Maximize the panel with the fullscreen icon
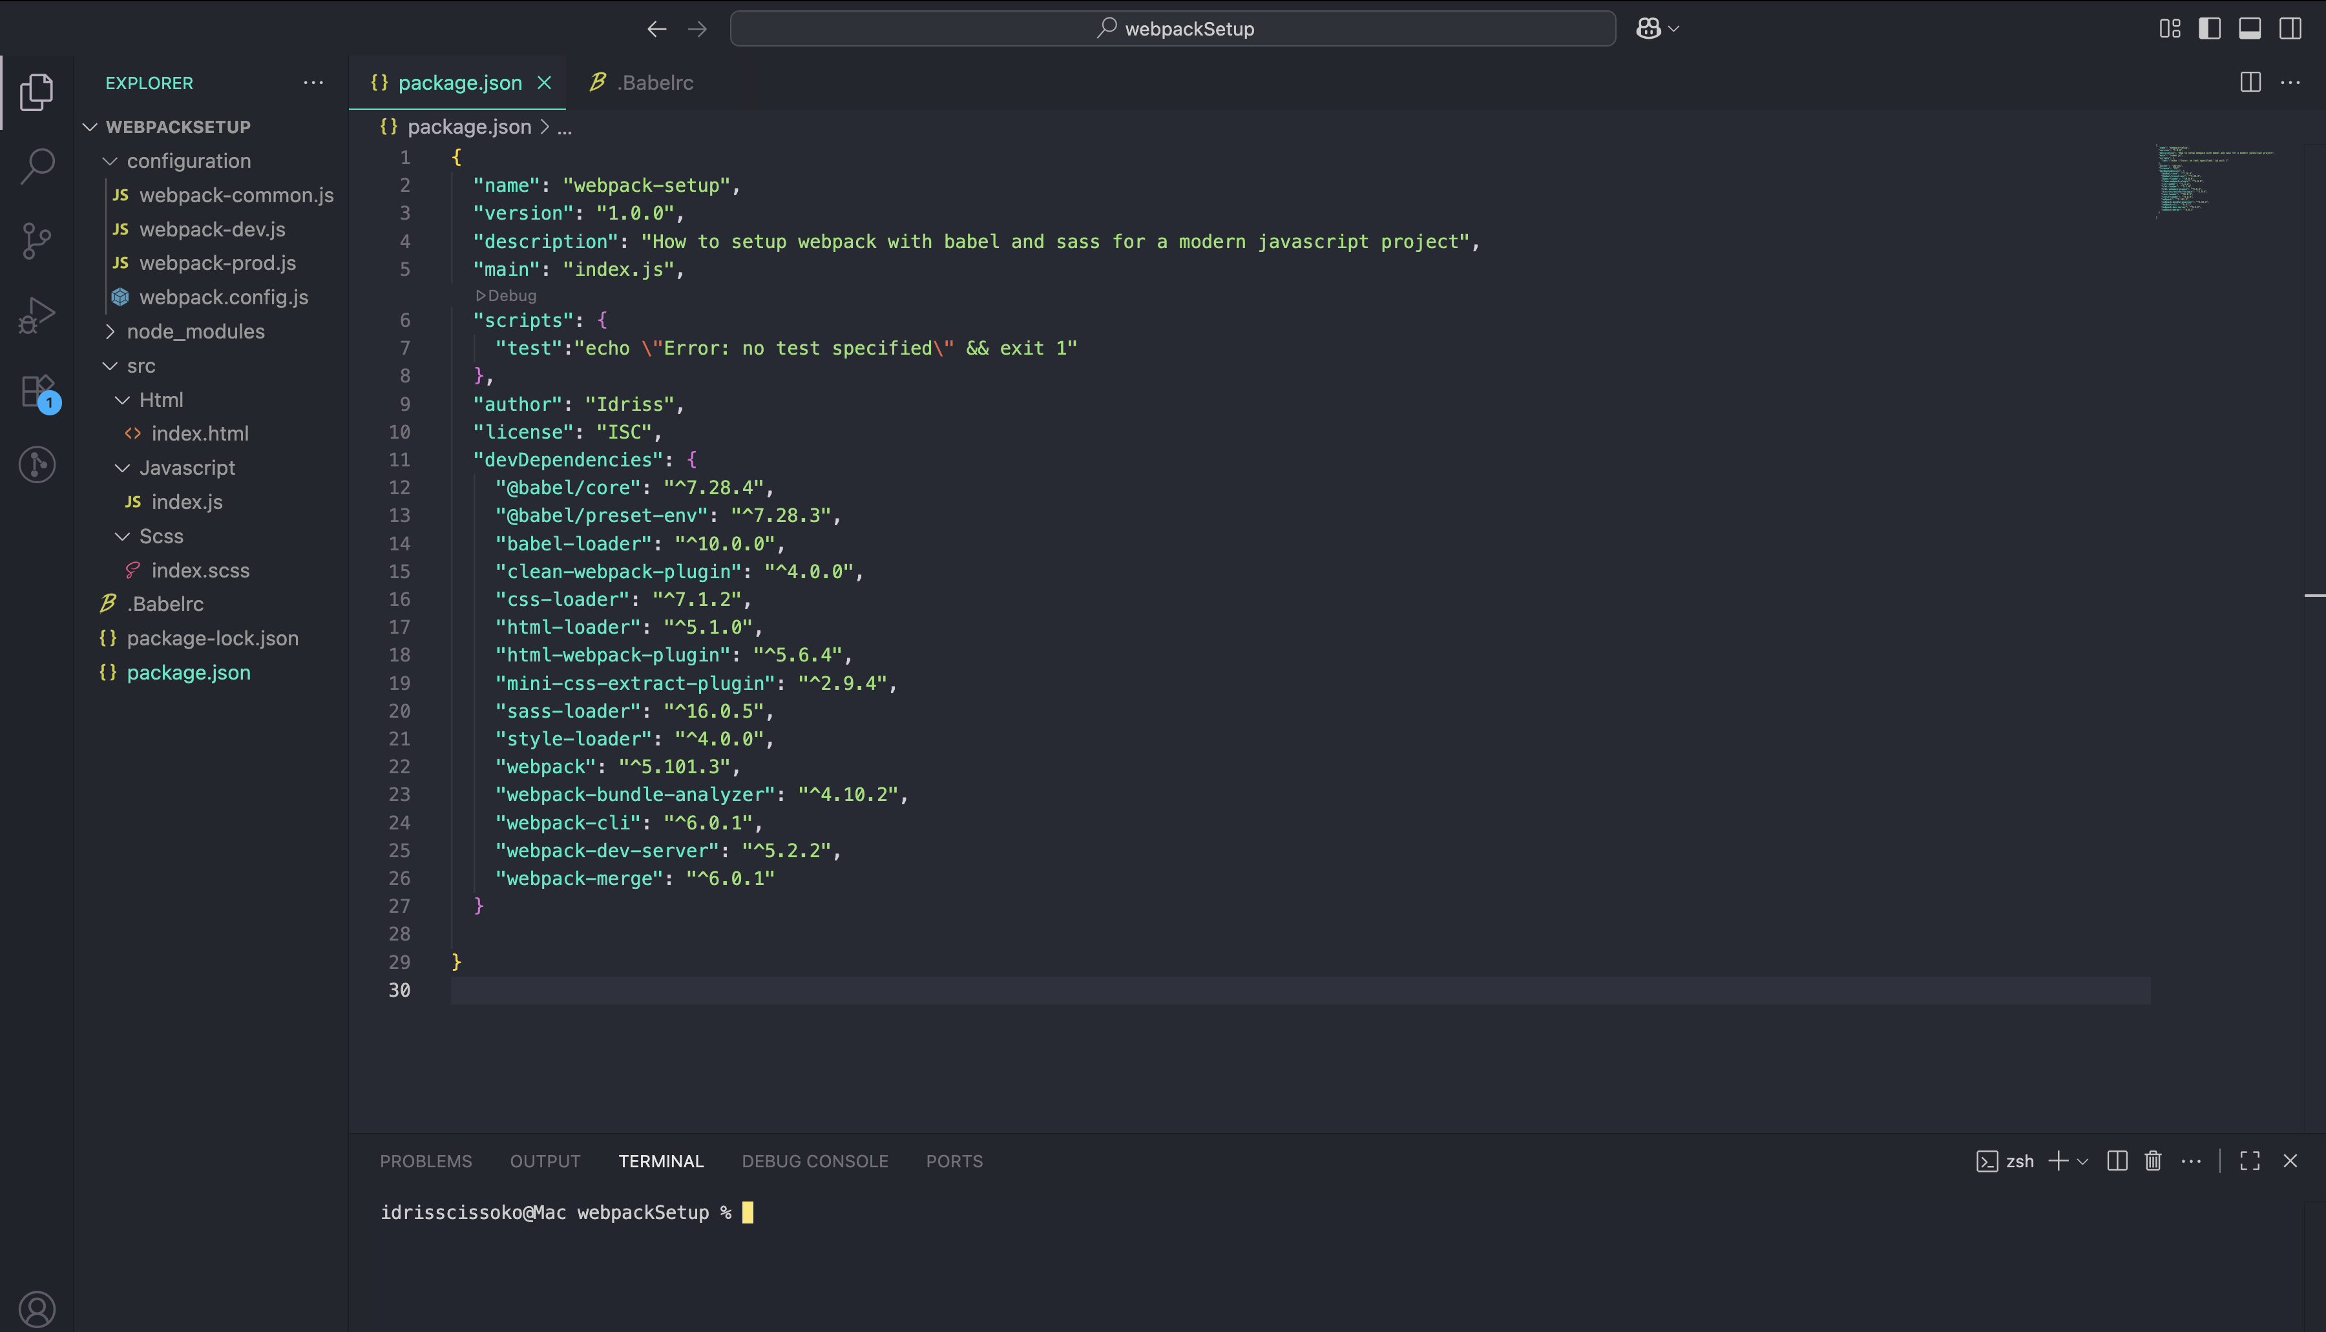This screenshot has width=2326, height=1332. [2250, 1160]
